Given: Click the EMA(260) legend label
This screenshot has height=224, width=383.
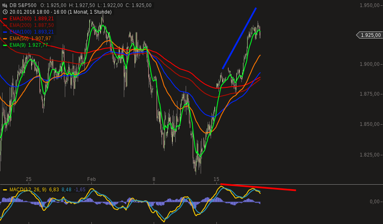Looking at the screenshot, I should pyautogui.click(x=20, y=19).
